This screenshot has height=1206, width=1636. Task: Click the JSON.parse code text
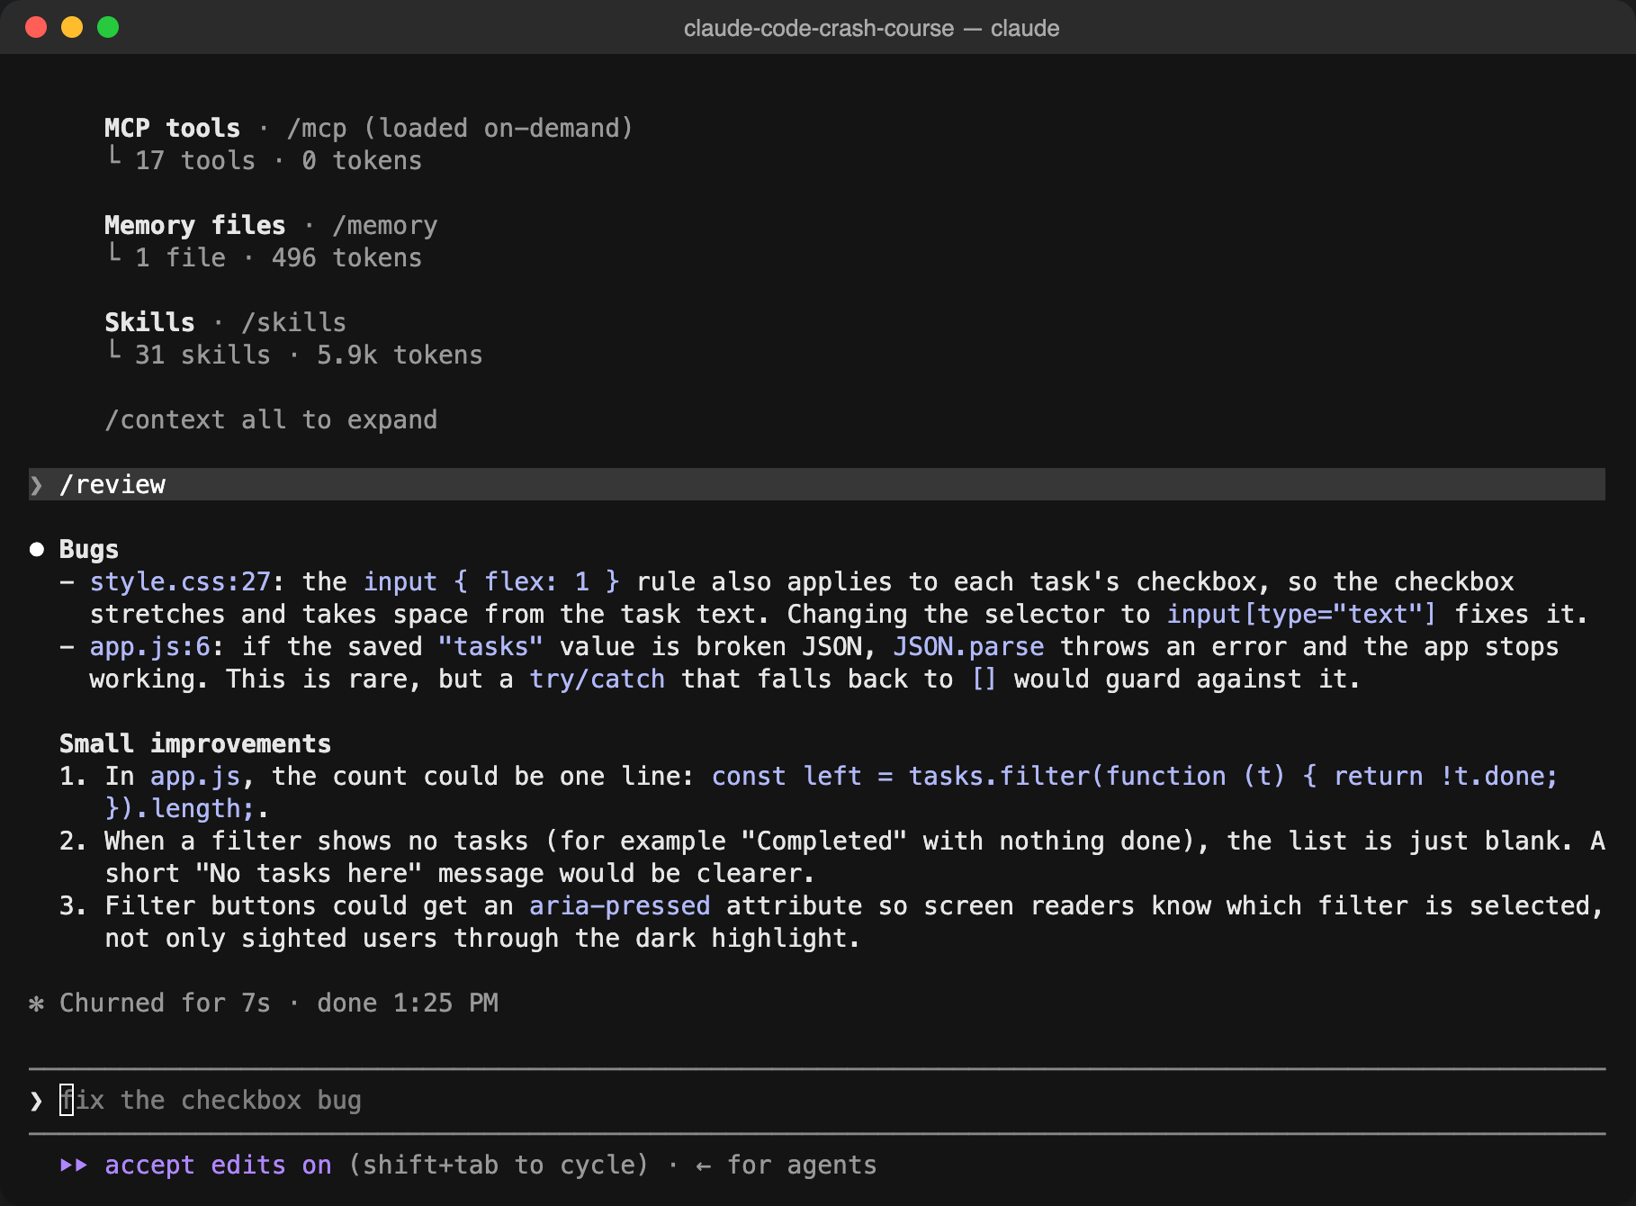[x=968, y=646]
